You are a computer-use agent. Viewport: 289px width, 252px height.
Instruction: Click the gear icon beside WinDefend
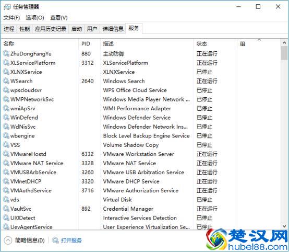6,118
